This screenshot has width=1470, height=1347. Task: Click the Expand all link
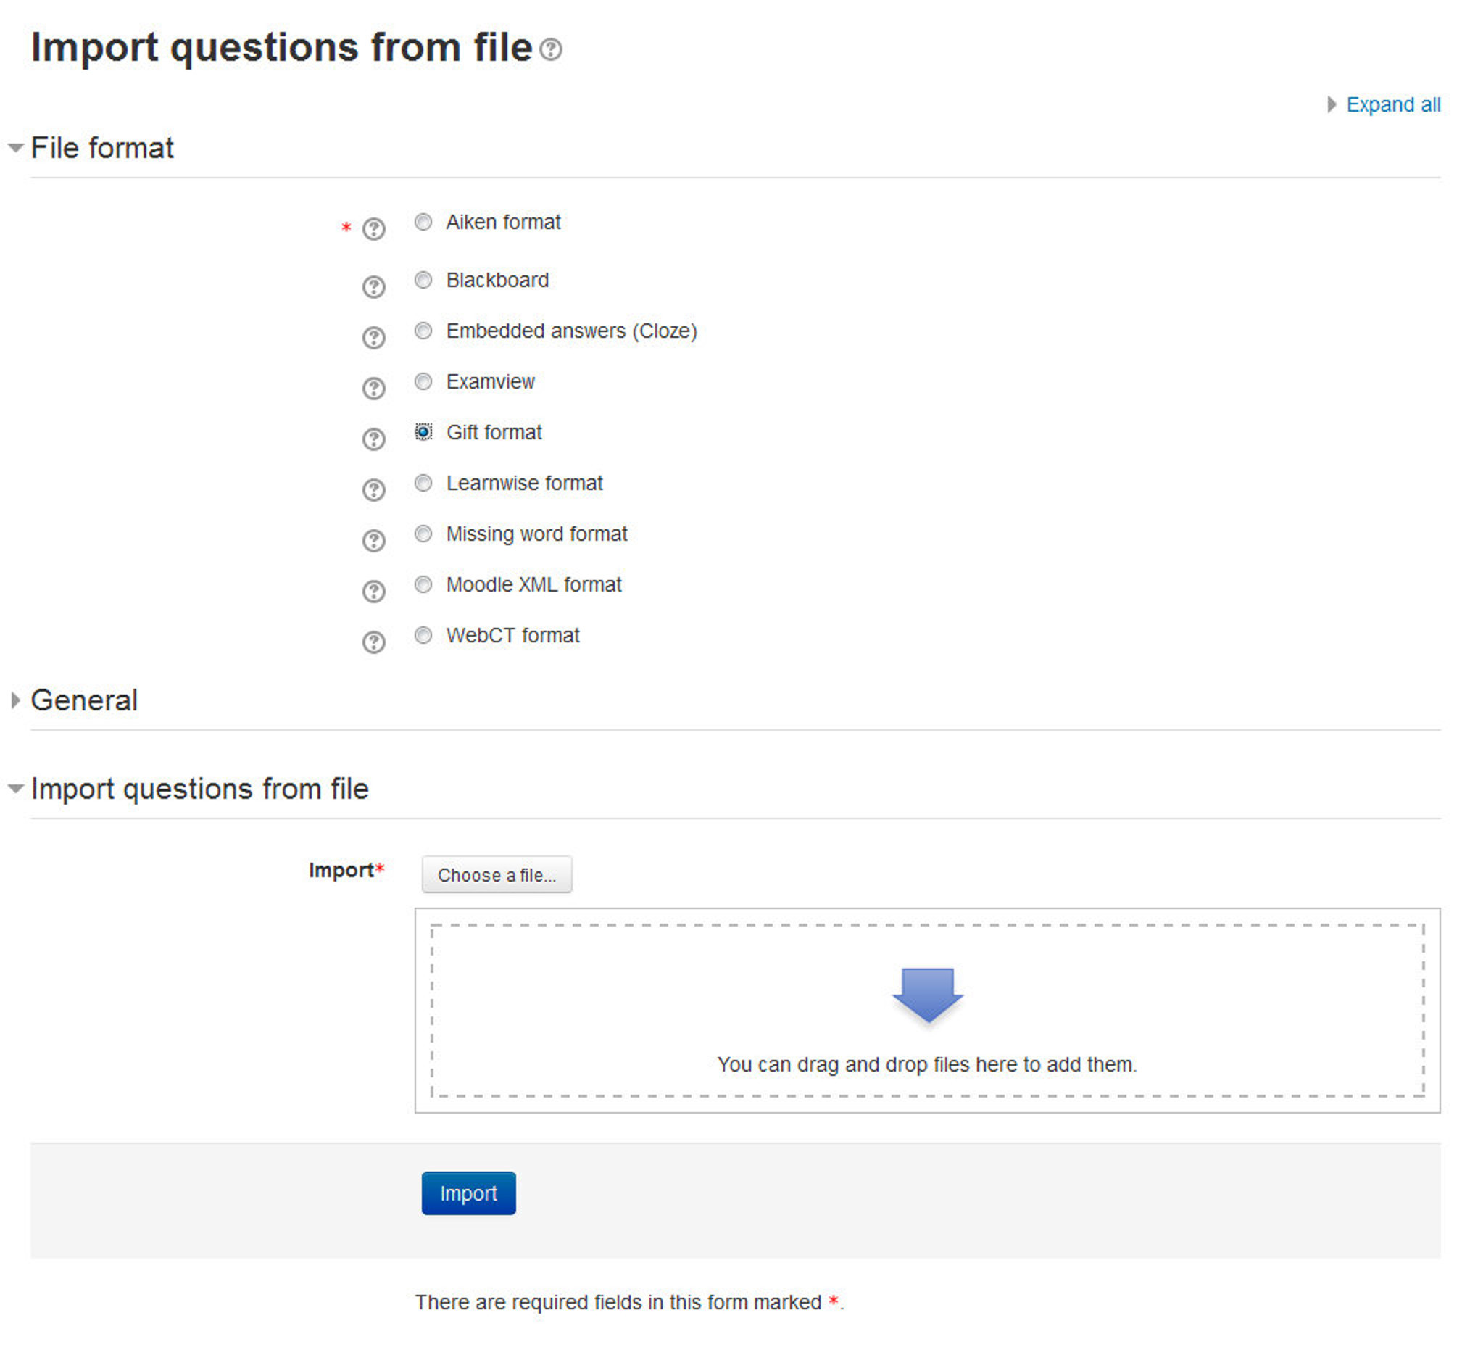1392,104
